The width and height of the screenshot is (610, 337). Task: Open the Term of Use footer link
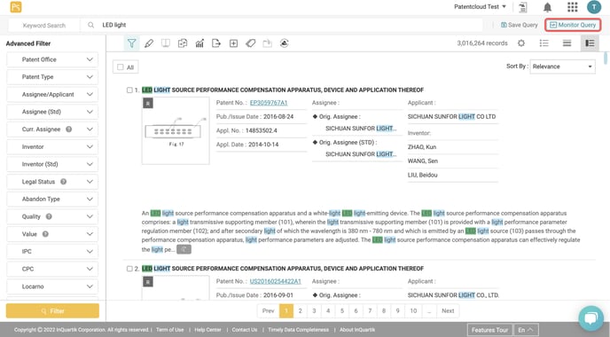click(169, 330)
